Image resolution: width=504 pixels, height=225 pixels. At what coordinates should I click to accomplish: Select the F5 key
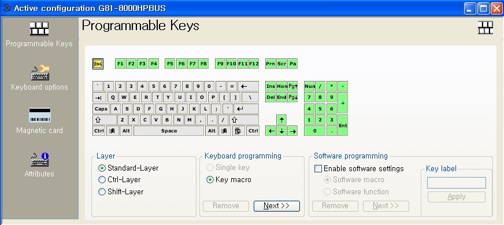pyautogui.click(x=170, y=64)
